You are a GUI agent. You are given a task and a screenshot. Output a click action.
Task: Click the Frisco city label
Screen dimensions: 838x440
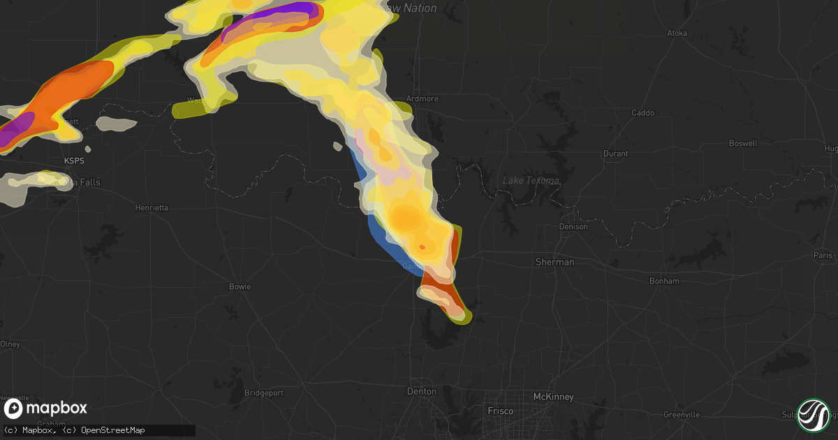pyautogui.click(x=501, y=411)
